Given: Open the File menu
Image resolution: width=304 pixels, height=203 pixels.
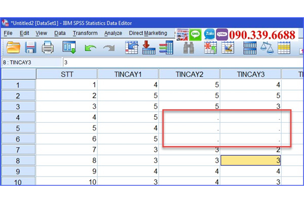Looking at the screenshot, I should click(8, 33).
